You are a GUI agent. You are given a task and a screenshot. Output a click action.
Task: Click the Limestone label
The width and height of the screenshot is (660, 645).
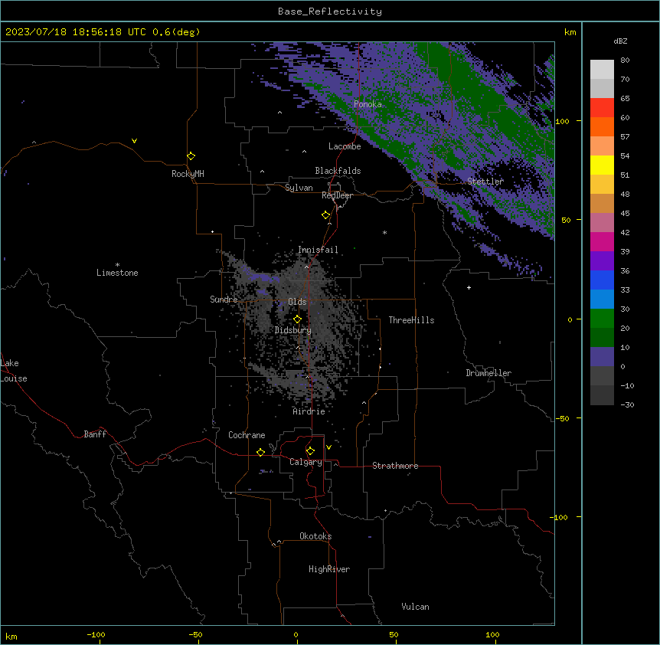[x=117, y=273]
